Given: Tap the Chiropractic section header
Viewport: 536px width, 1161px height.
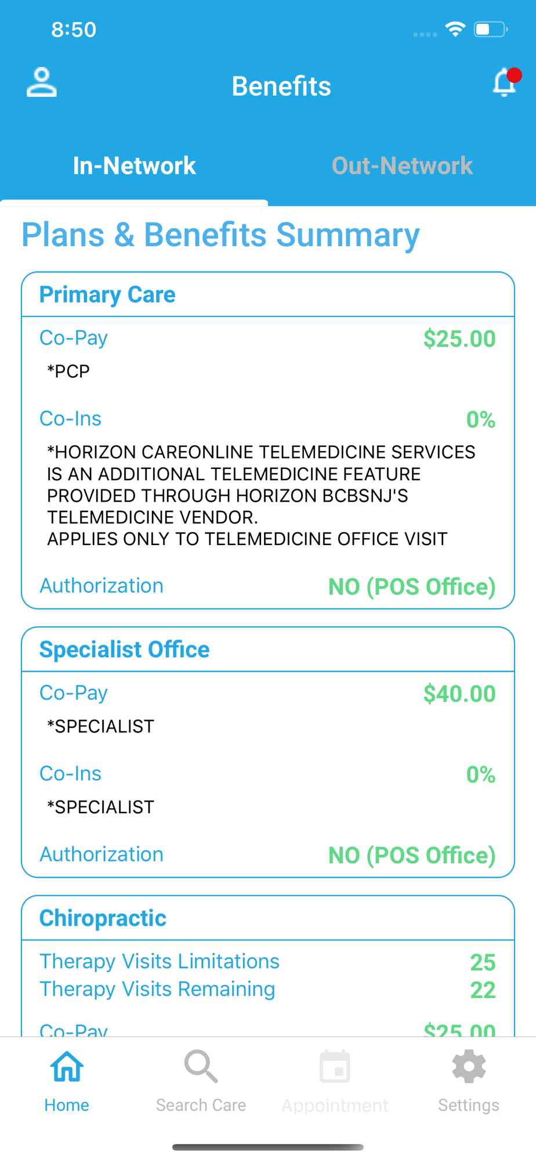Looking at the screenshot, I should (x=103, y=918).
